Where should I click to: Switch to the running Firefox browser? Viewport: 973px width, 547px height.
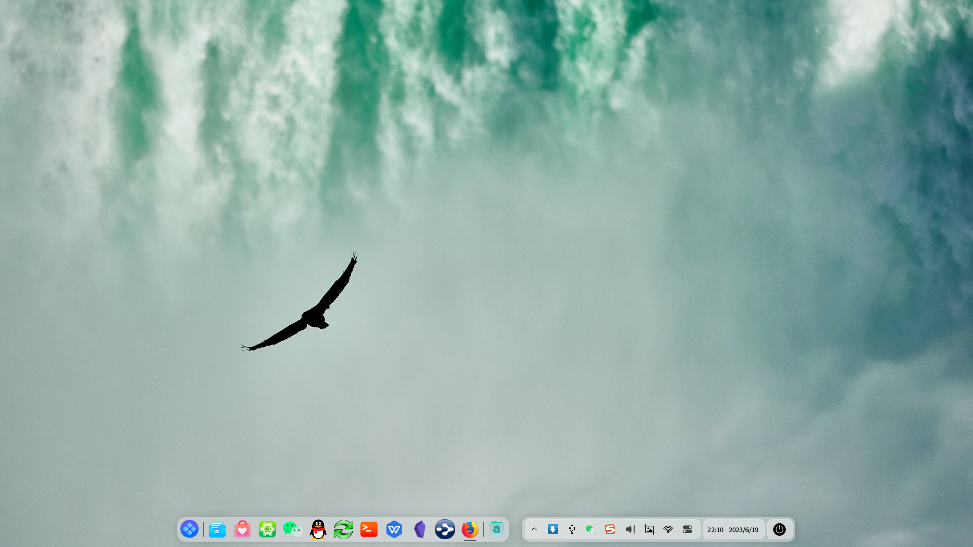tap(470, 529)
